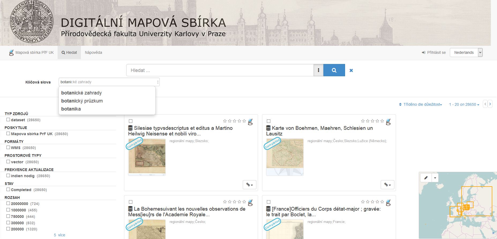Viewport: 497px width, 239px height.
Task: Click the Klíčová slova keywords input
Action: [x=109, y=82]
